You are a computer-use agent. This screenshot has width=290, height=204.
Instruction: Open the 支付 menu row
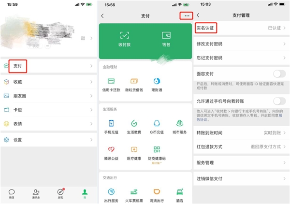[x=49, y=66]
